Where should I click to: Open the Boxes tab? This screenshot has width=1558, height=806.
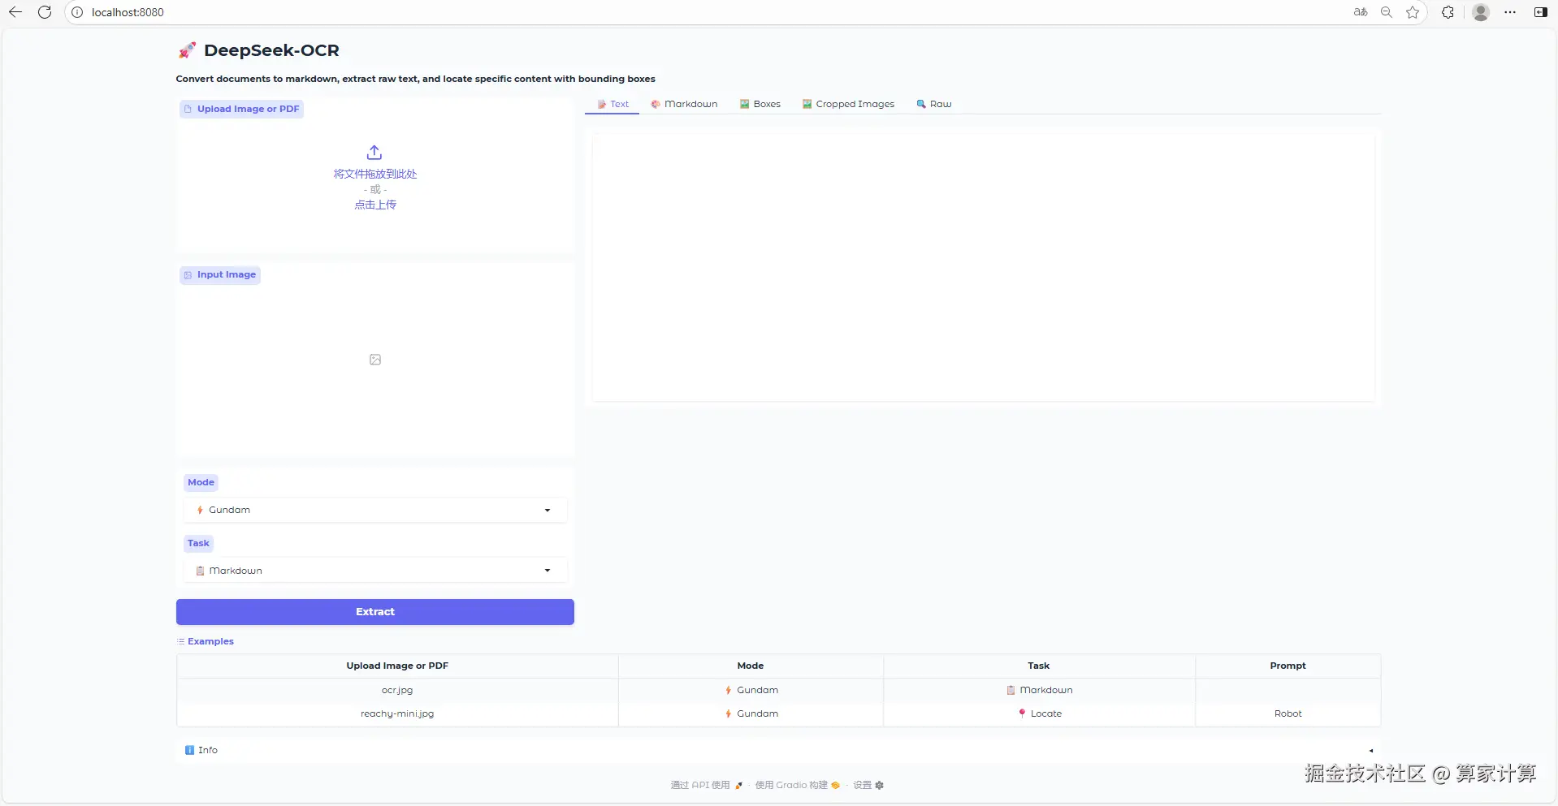click(x=760, y=104)
